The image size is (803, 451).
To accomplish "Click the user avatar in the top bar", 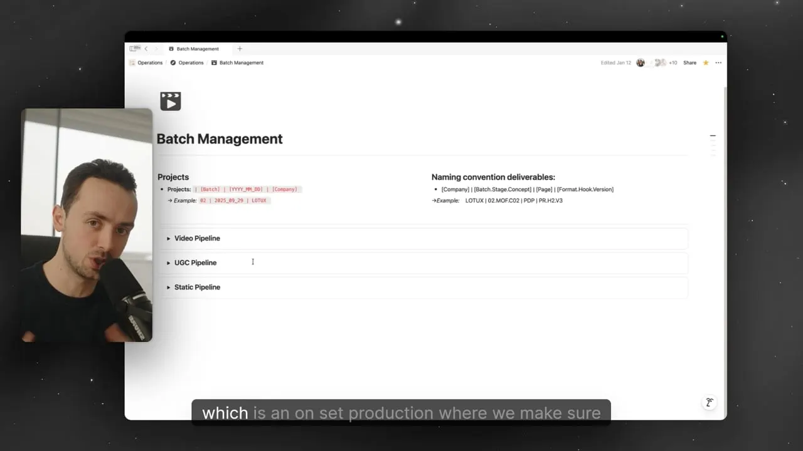I will [641, 63].
